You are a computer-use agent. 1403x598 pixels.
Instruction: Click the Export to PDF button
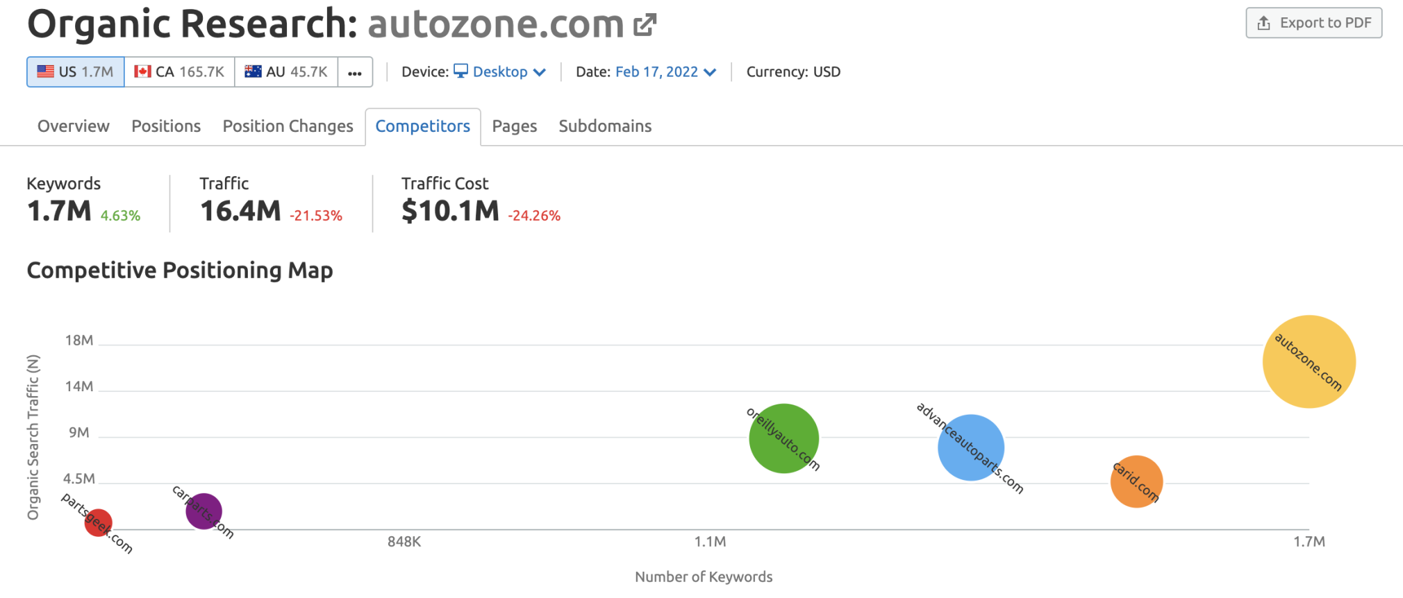(x=1313, y=23)
